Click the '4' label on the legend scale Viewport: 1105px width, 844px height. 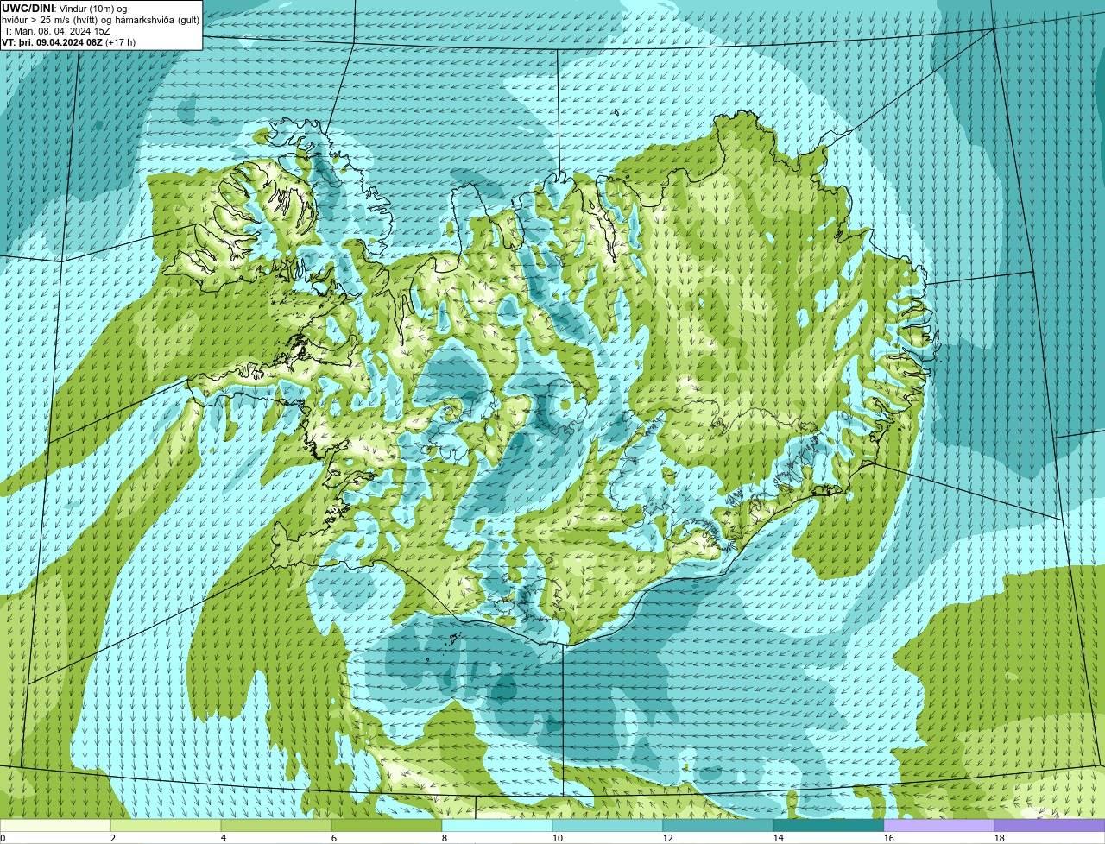click(x=224, y=838)
